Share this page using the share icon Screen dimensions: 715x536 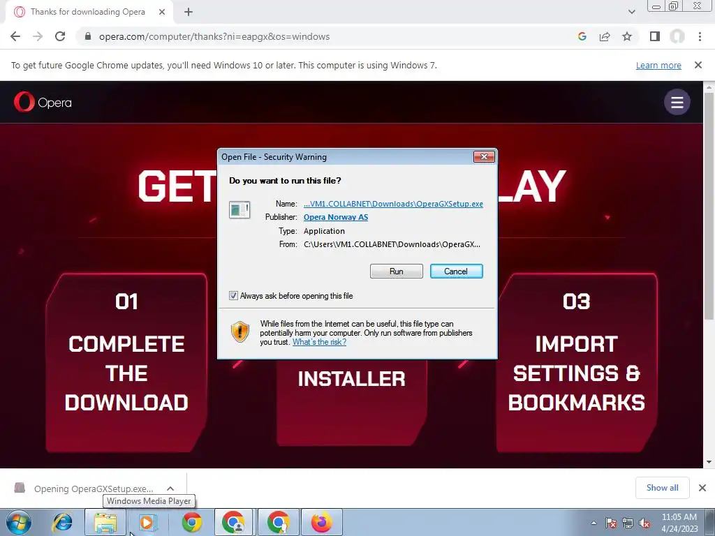[605, 36]
